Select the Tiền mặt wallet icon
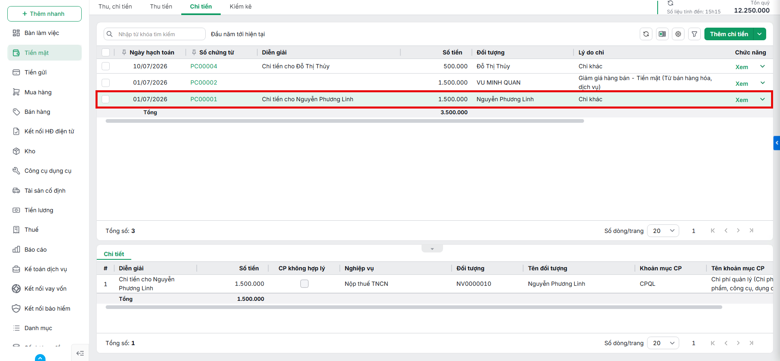 point(16,53)
